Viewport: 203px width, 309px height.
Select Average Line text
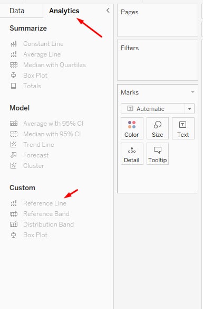(x=42, y=54)
